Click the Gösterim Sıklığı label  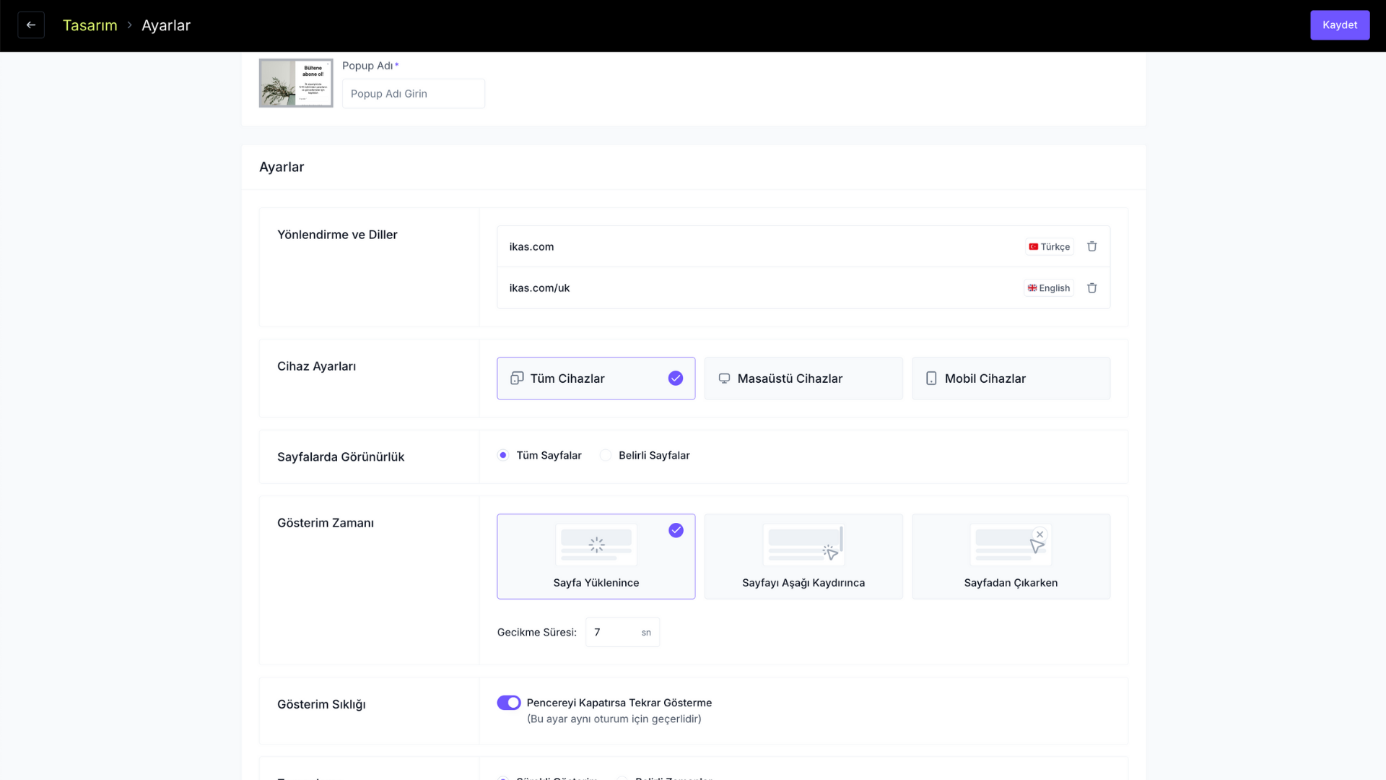(x=321, y=704)
